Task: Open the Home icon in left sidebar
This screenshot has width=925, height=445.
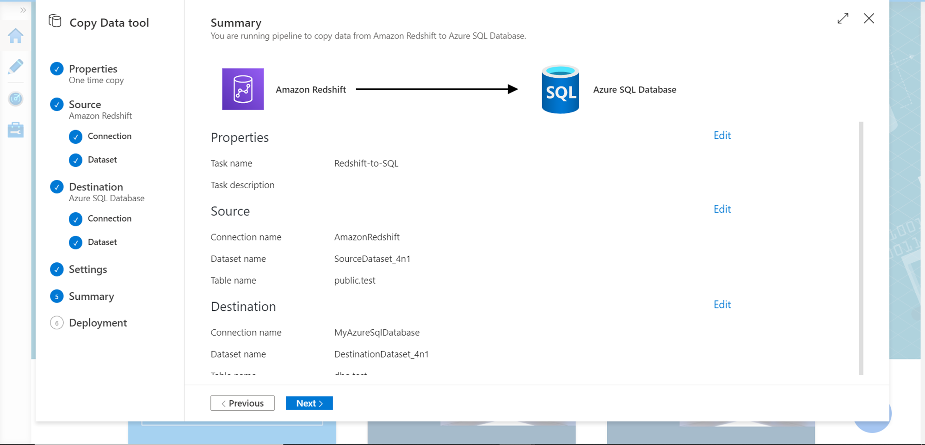Action: coord(16,36)
